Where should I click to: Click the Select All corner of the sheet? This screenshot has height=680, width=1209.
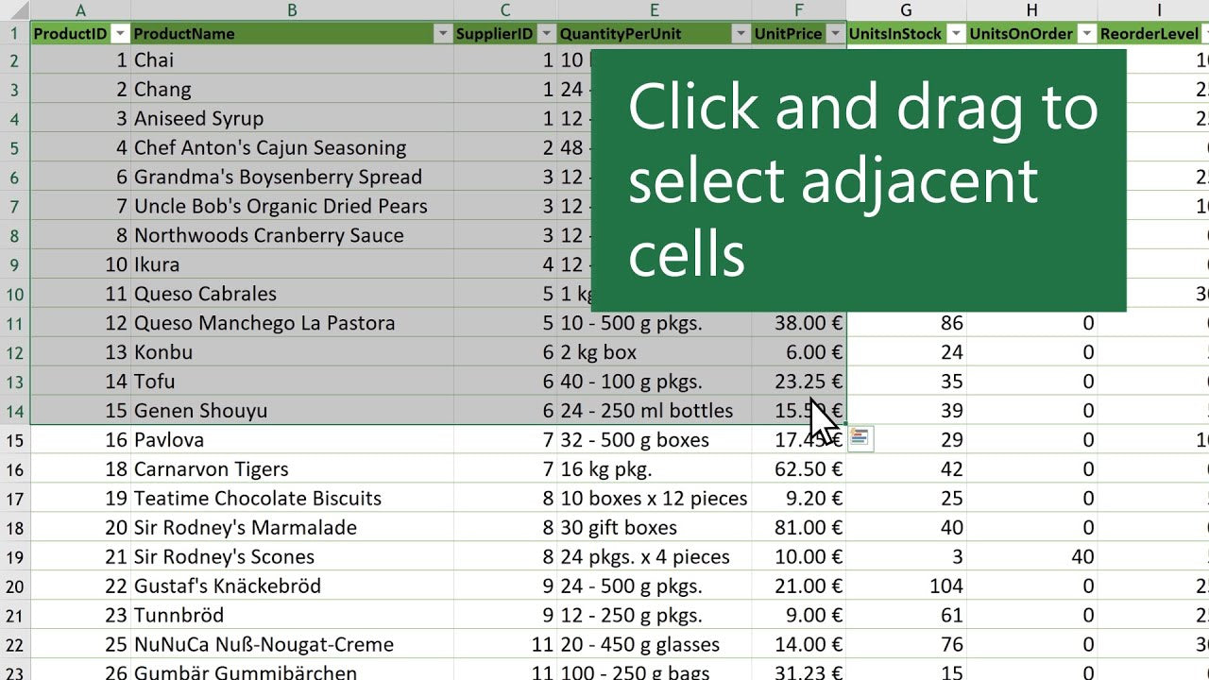(15, 10)
